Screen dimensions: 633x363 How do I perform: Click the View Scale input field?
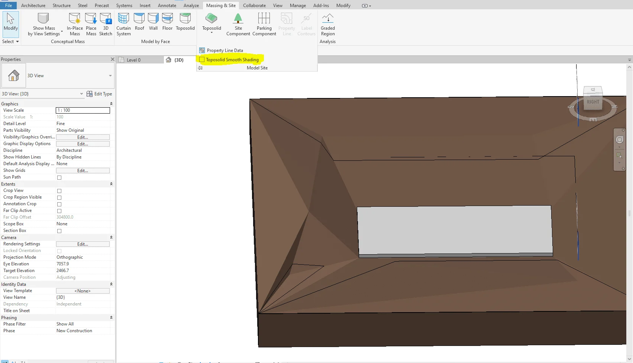point(83,110)
